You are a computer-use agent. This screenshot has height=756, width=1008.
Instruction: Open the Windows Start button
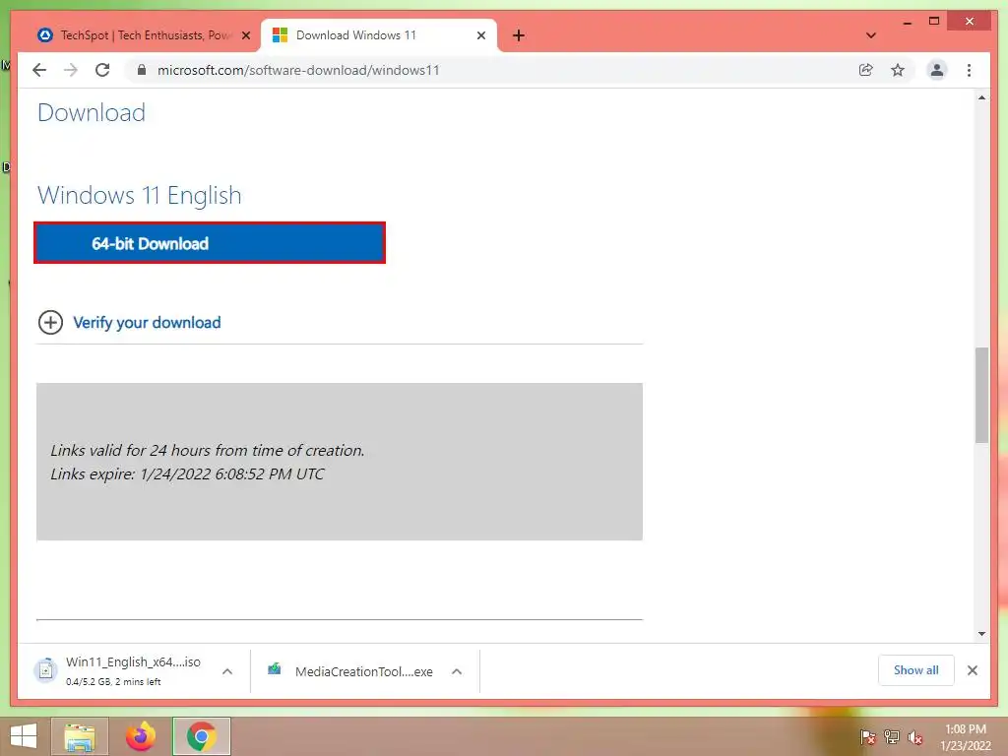pos(24,736)
